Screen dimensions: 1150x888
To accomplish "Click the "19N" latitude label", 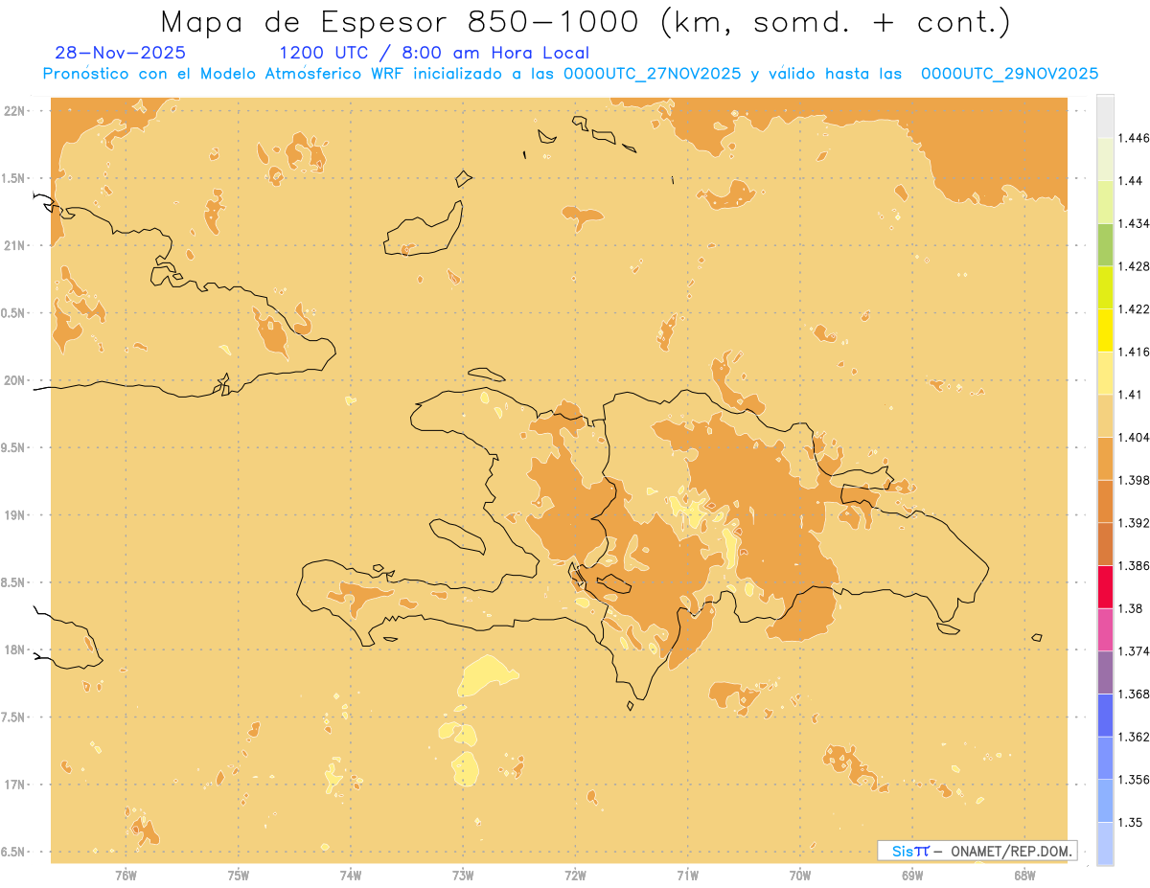I will click(x=14, y=514).
